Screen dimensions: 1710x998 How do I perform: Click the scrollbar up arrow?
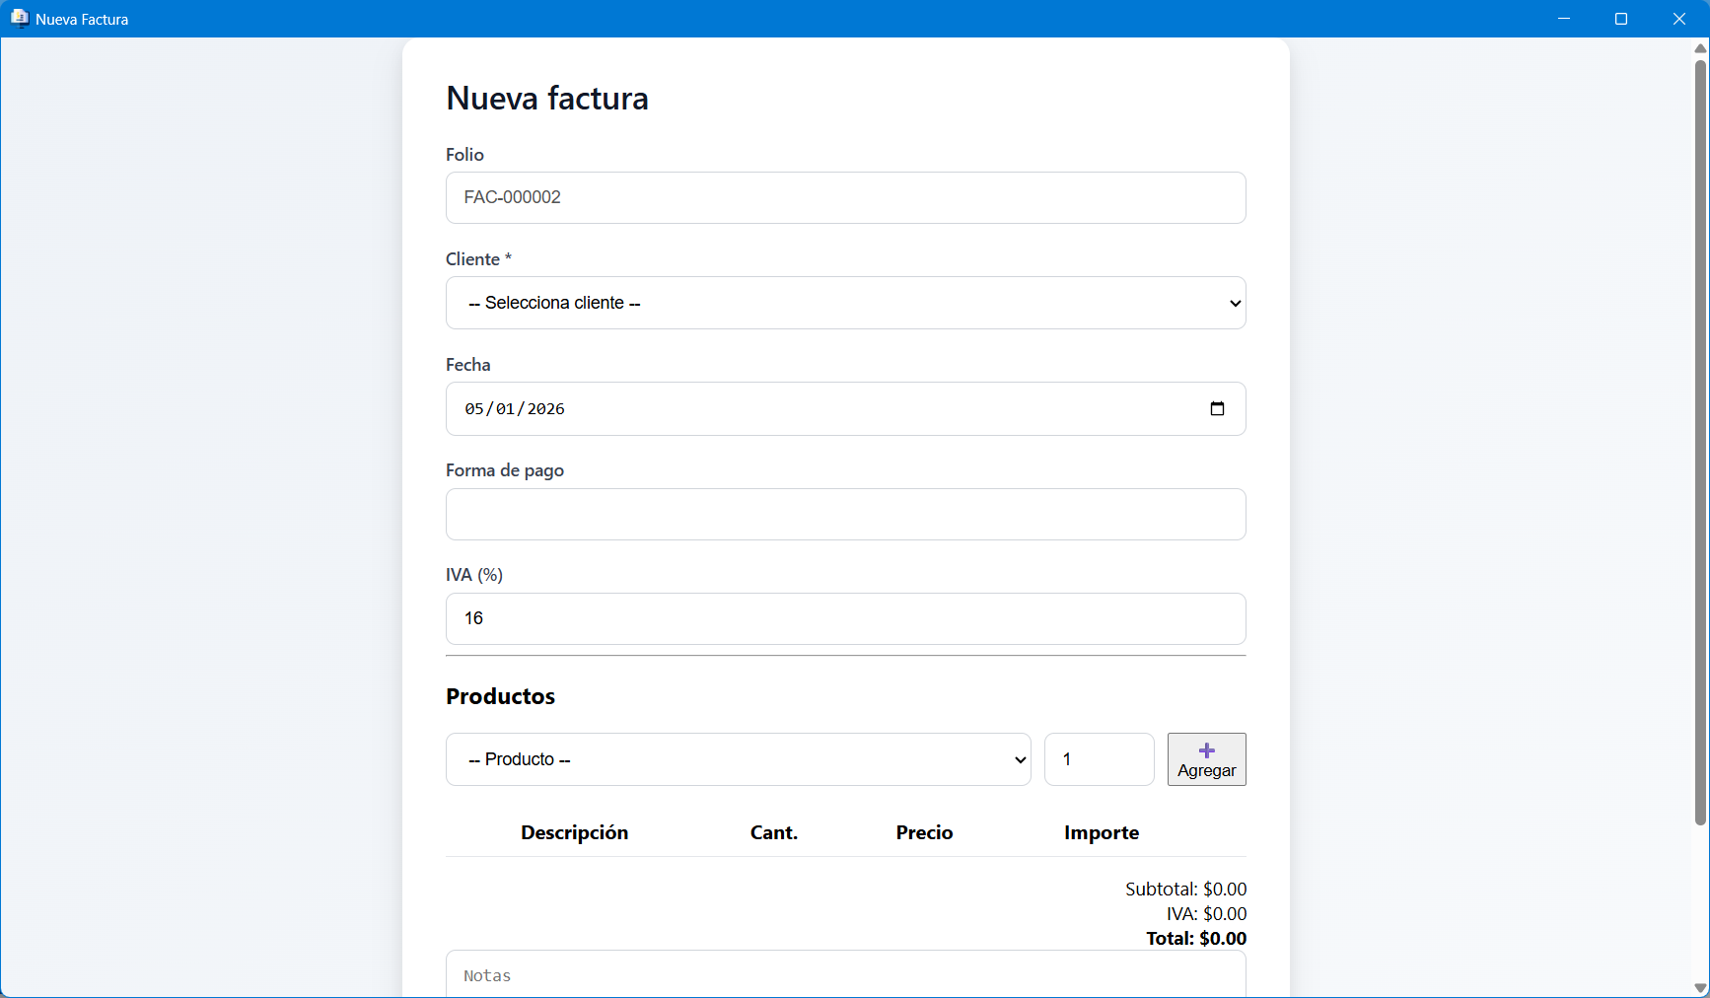pyautogui.click(x=1700, y=47)
